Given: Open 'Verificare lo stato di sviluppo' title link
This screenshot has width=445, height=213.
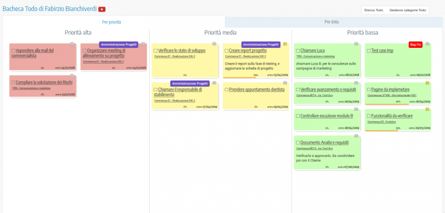Looking at the screenshot, I should [182, 51].
